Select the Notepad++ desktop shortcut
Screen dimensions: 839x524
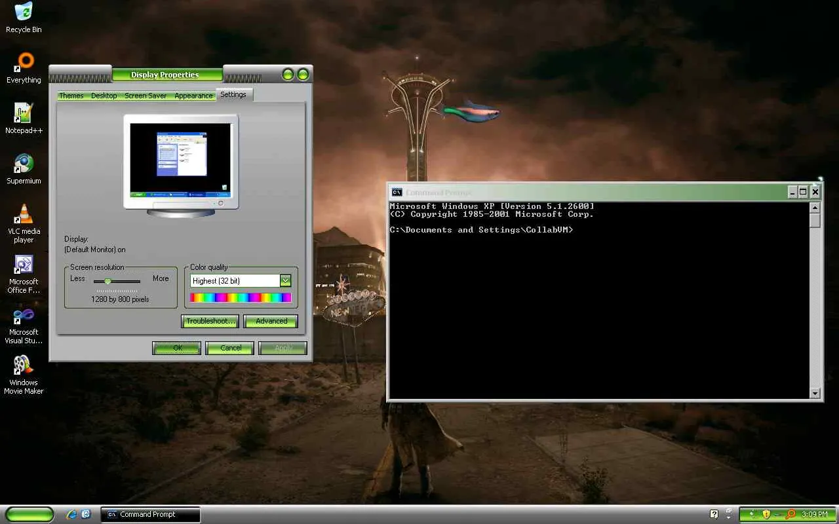[x=24, y=119]
